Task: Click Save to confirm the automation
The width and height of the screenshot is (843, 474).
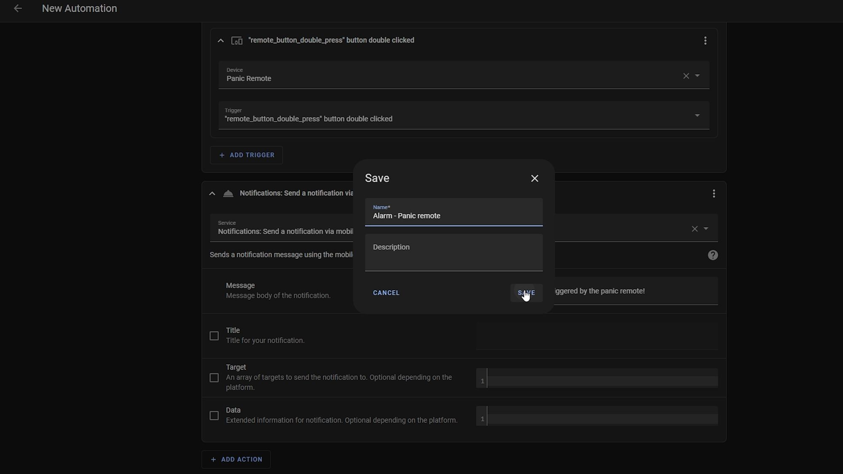Action: click(526, 293)
